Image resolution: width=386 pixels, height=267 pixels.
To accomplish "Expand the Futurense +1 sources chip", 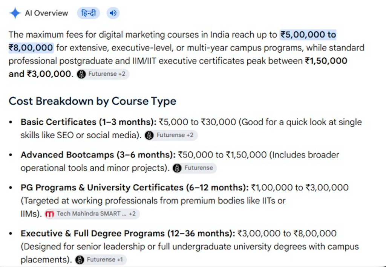I will click(x=101, y=259).
